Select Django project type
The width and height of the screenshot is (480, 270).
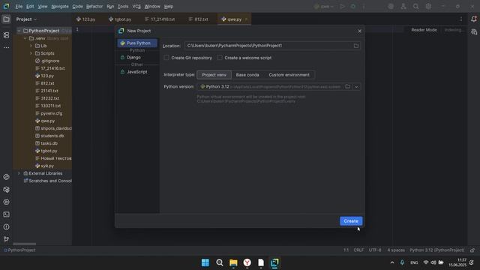[133, 58]
